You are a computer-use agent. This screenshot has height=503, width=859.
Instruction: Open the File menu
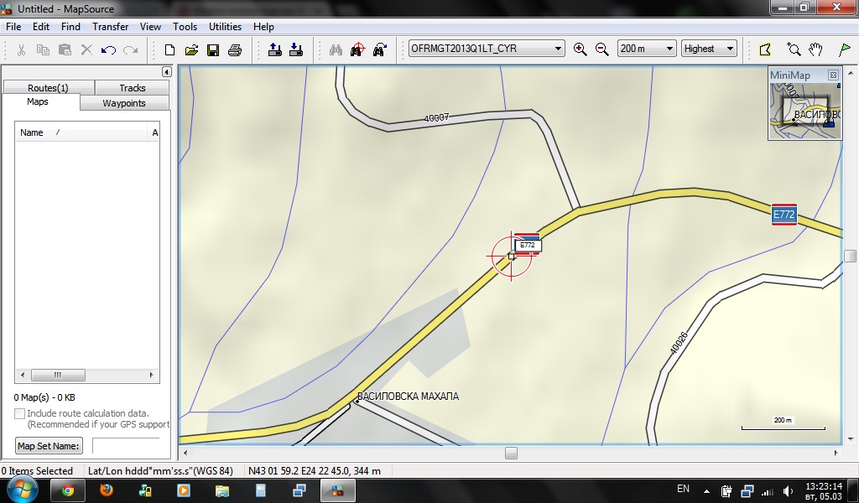coord(13,26)
